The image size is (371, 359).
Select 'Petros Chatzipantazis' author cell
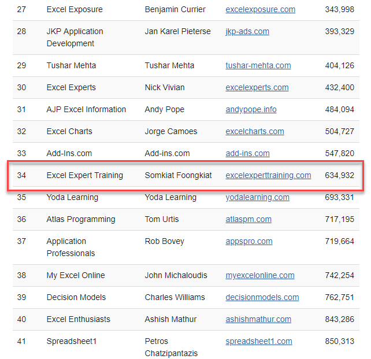(x=171, y=347)
